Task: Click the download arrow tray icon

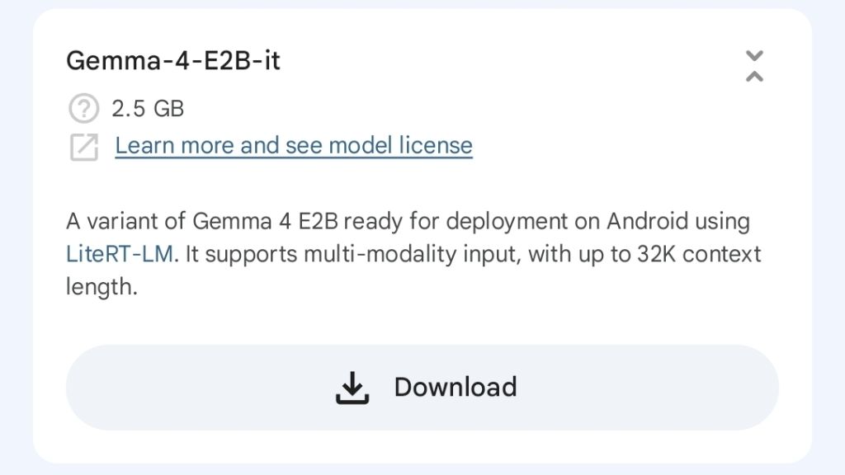Action: (x=352, y=388)
